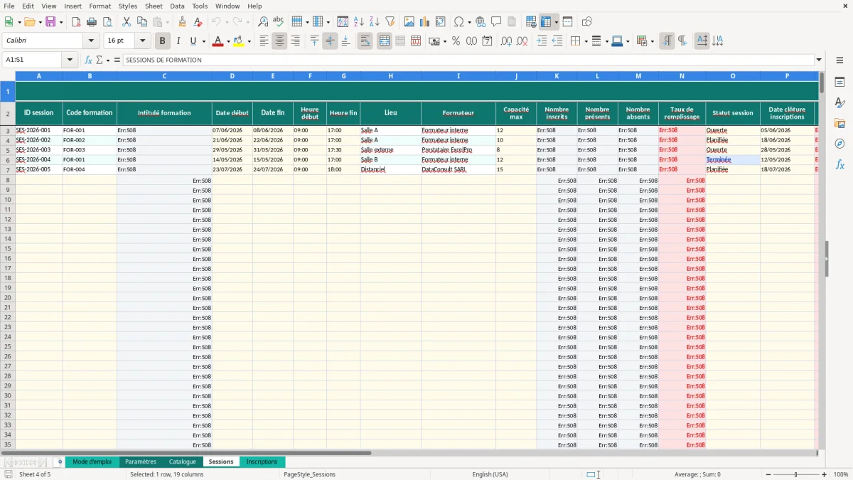The width and height of the screenshot is (853, 480).
Task: Adjust the zoom slider handle
Action: pos(795,474)
